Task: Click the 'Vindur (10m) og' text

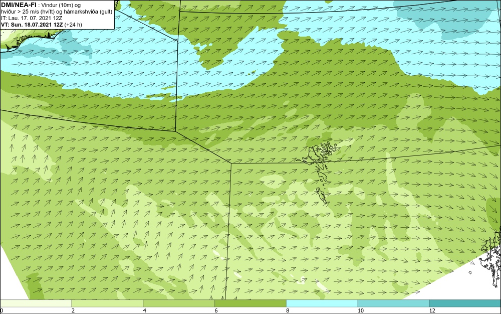Action: coord(61,5)
